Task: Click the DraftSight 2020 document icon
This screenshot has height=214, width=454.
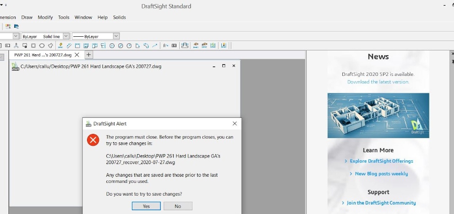Action: coord(15,66)
